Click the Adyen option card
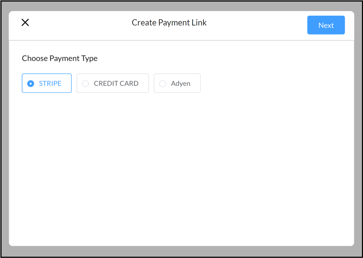 [x=177, y=83]
